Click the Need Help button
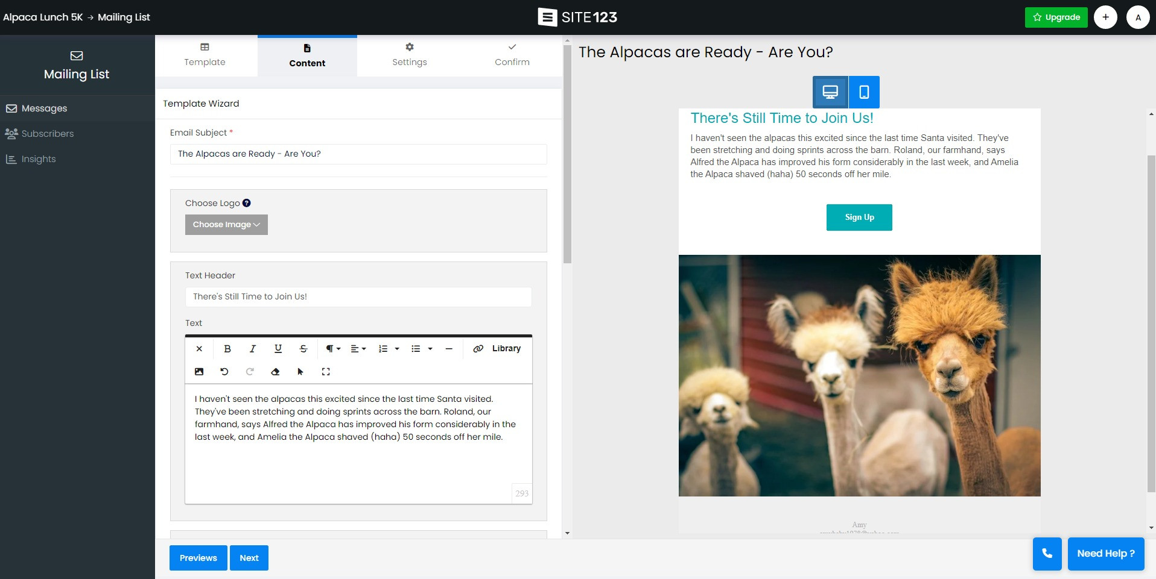This screenshot has width=1156, height=579. click(1106, 553)
